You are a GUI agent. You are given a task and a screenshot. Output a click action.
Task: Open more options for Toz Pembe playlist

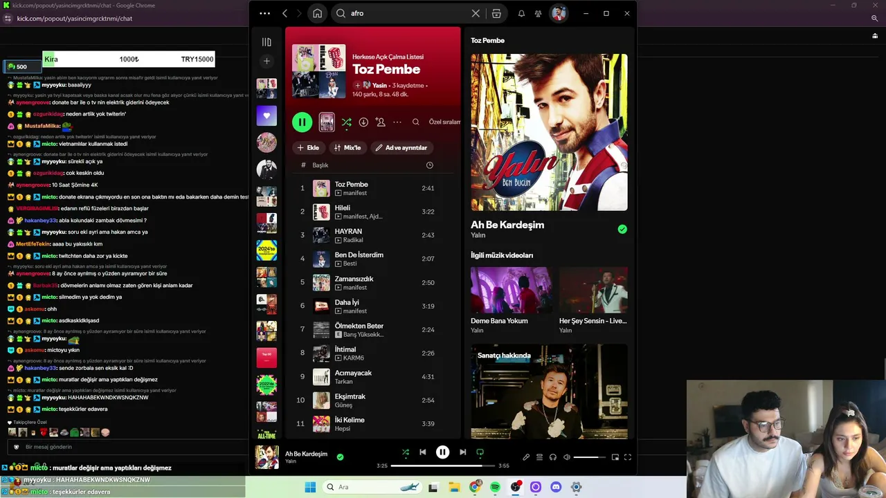point(397,122)
